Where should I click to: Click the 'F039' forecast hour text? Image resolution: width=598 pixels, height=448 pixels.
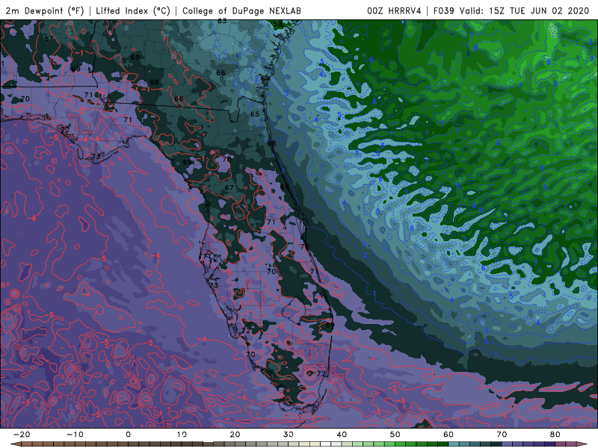coord(443,10)
